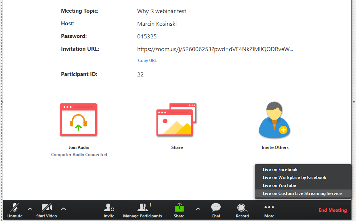356x221 pixels.
Task: Start Video from the toolbar
Action: pyautogui.click(x=46, y=210)
